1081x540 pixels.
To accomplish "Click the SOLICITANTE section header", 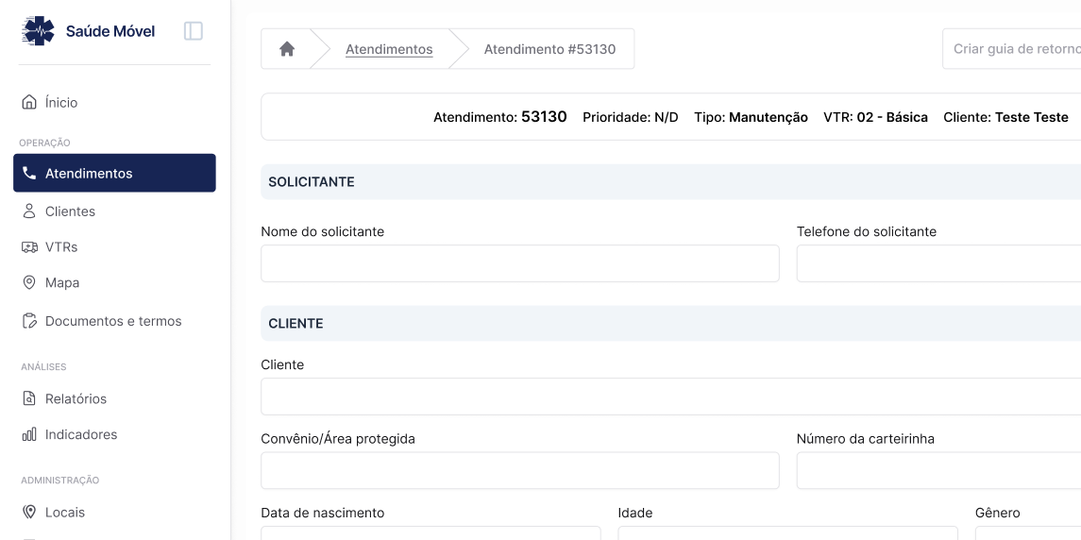I will click(671, 182).
